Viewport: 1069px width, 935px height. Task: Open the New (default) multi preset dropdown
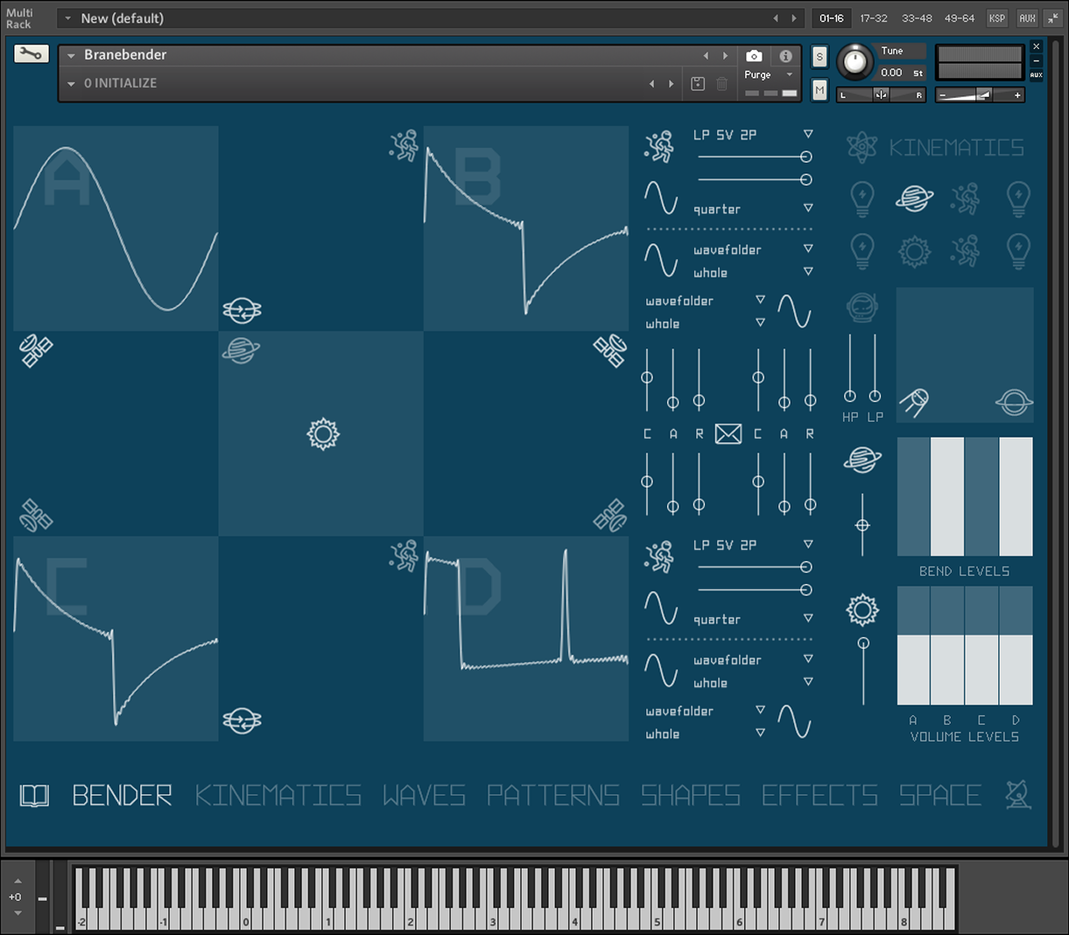pyautogui.click(x=68, y=18)
